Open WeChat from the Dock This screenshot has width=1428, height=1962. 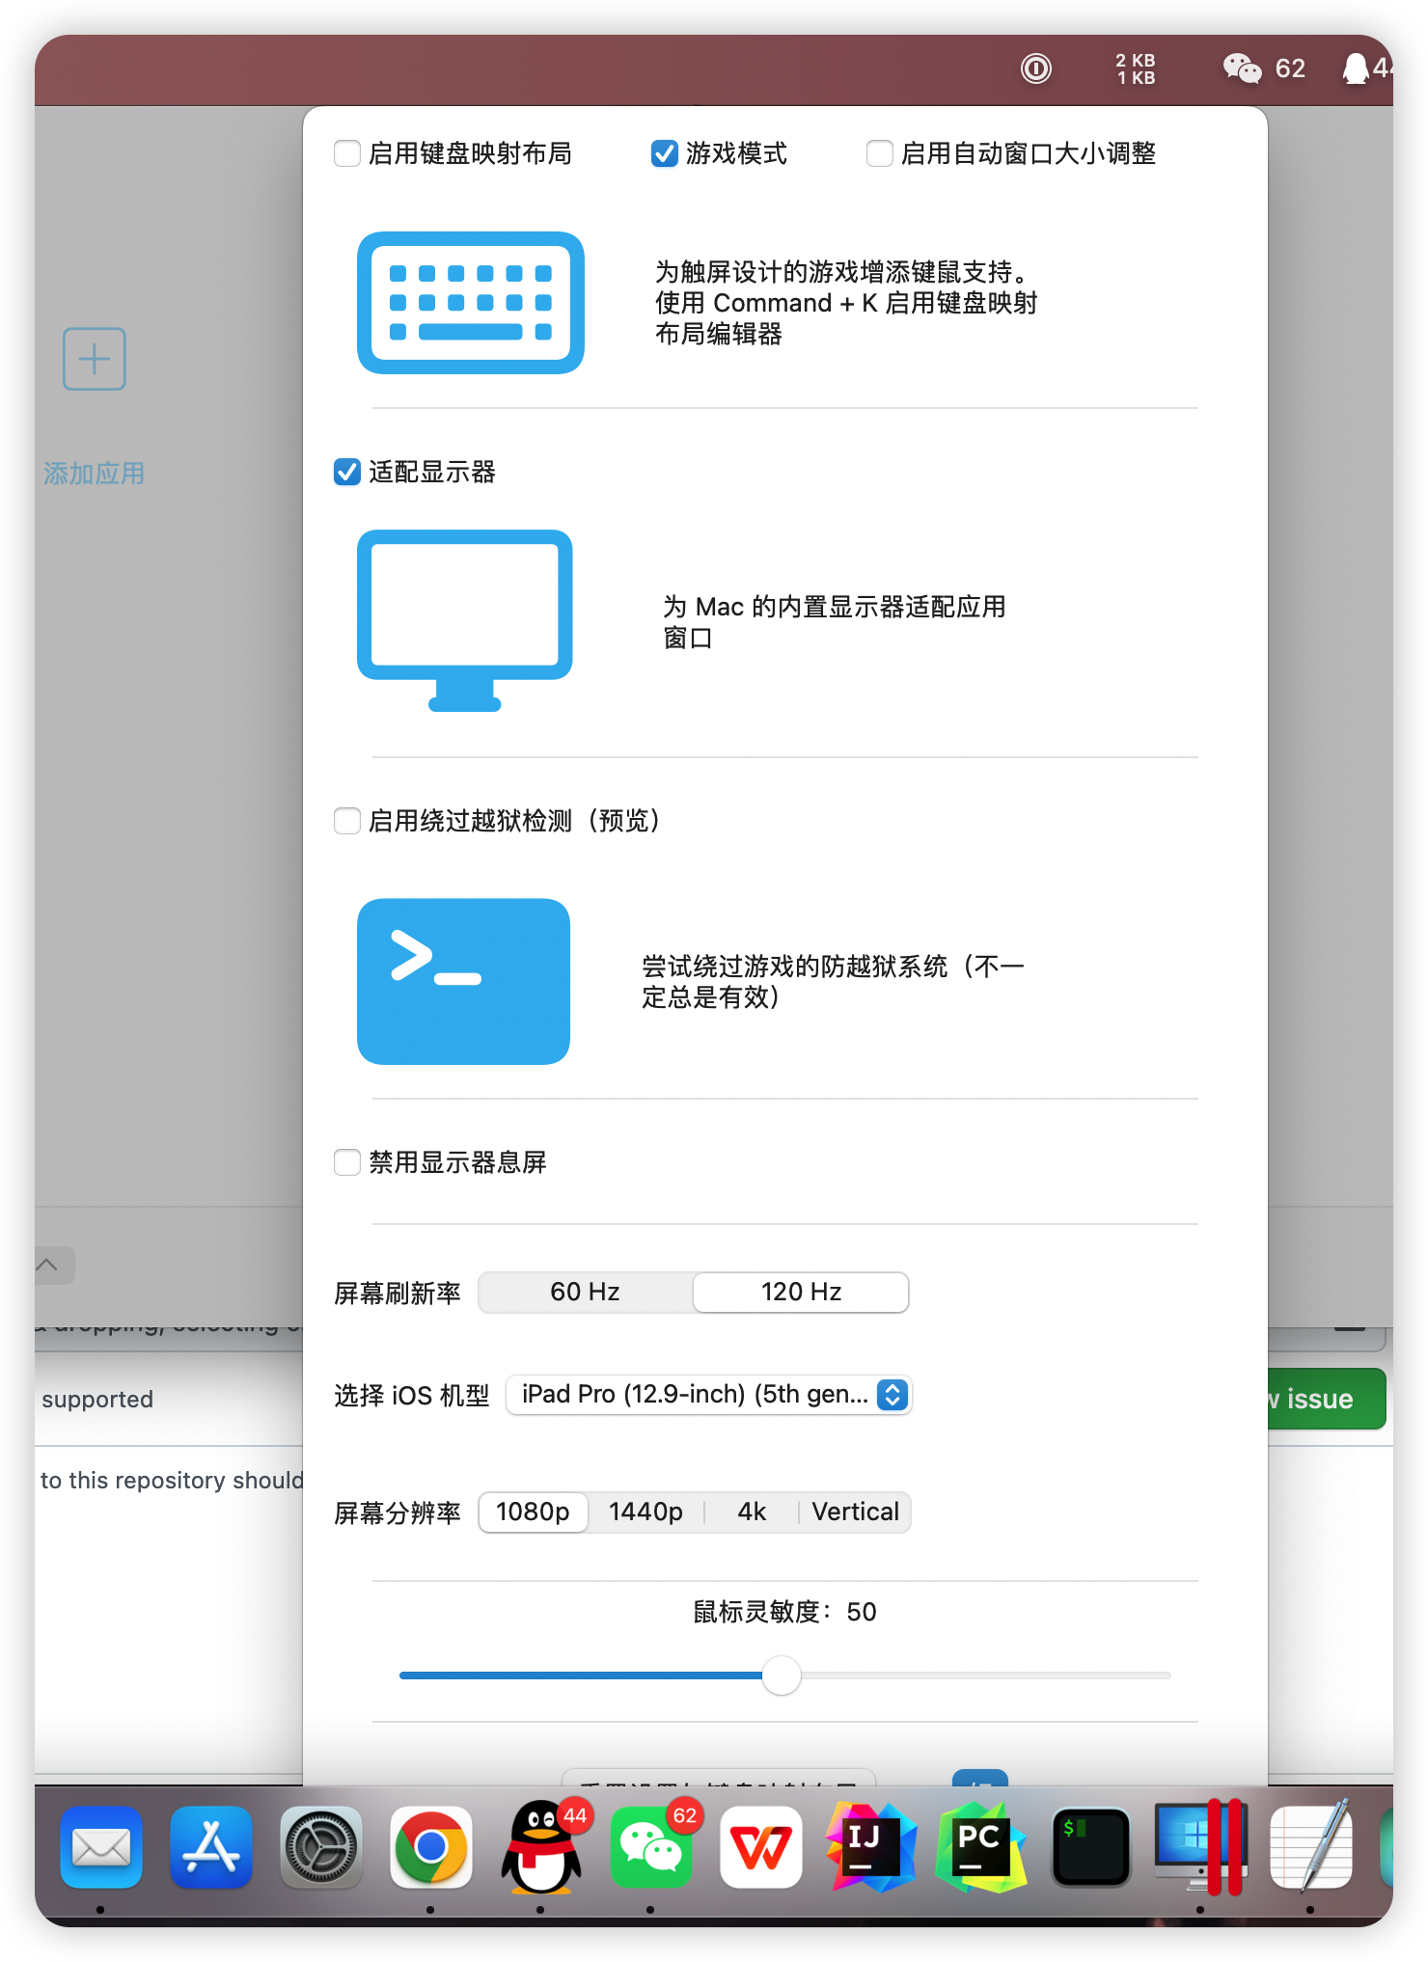tap(651, 1847)
